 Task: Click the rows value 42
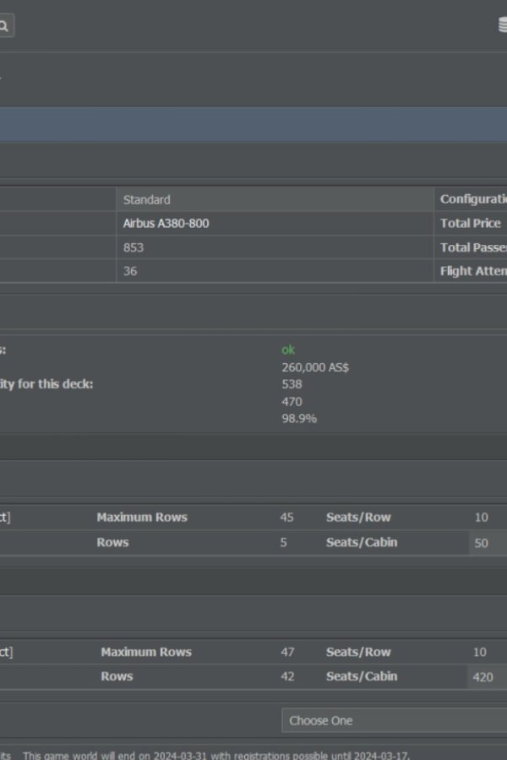(287, 676)
